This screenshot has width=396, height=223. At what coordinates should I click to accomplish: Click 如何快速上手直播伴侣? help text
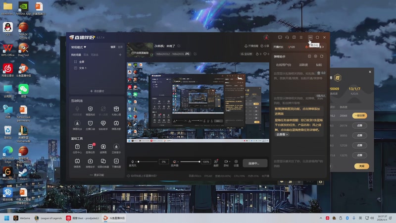pos(144,176)
